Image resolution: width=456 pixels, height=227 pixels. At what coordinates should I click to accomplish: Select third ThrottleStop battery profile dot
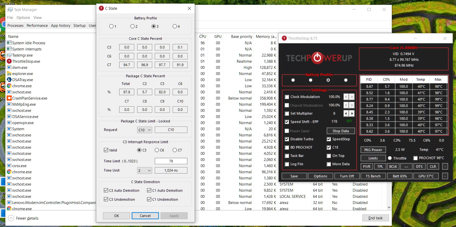(x=328, y=80)
